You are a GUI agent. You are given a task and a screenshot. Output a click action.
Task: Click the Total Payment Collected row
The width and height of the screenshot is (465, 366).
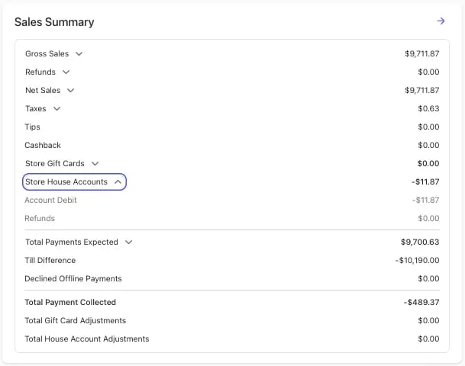coord(232,303)
